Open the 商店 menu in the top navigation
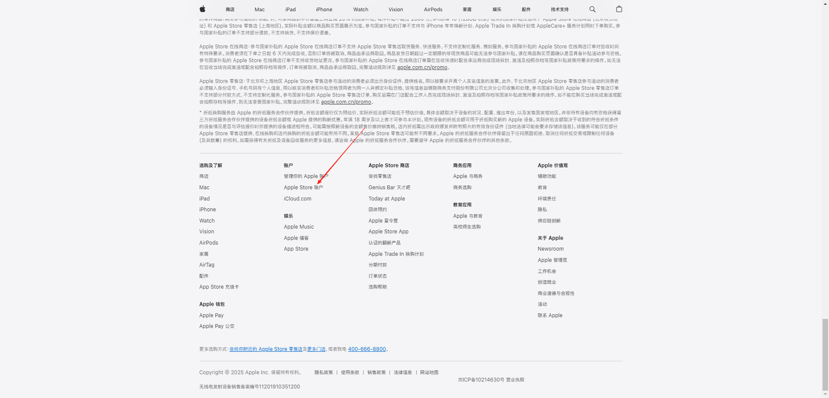The image size is (829, 398). (x=230, y=10)
